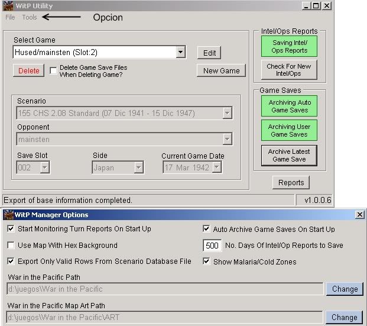This screenshot has height=326, width=367.
Task: Click the No. Days of reports field
Action: pyautogui.click(x=212, y=246)
